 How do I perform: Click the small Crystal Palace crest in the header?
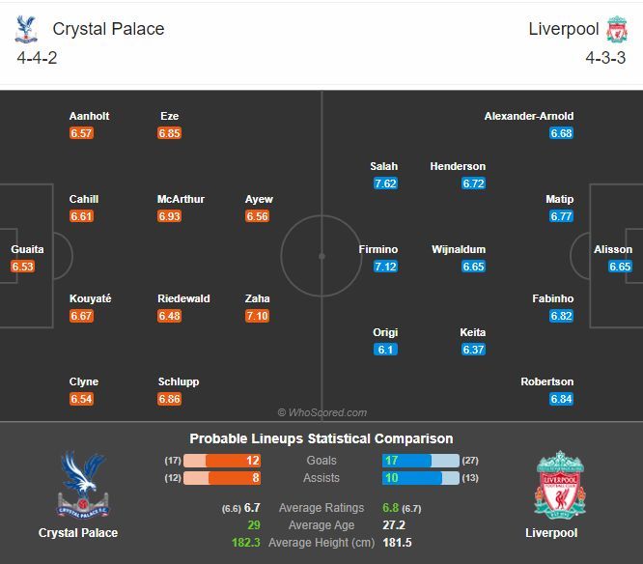coord(26,29)
